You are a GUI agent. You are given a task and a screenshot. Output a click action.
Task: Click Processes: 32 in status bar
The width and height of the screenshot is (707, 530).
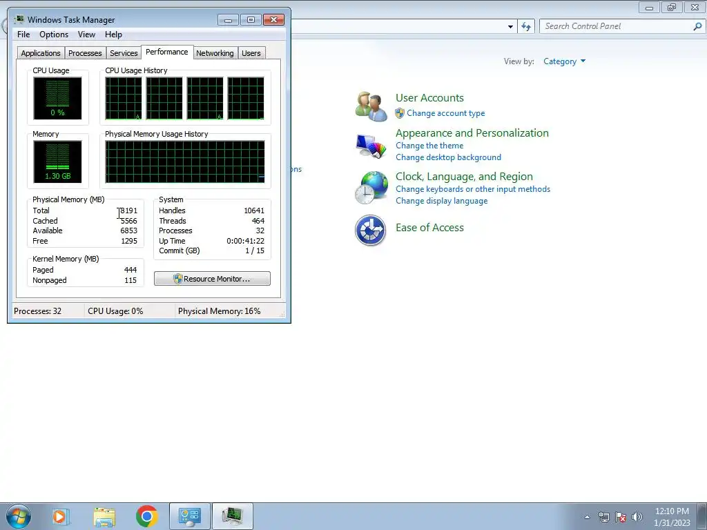click(37, 311)
